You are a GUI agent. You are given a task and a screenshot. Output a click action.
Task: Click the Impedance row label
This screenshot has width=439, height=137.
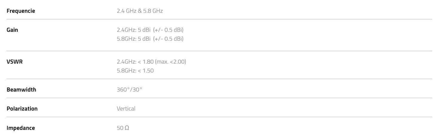(x=21, y=128)
